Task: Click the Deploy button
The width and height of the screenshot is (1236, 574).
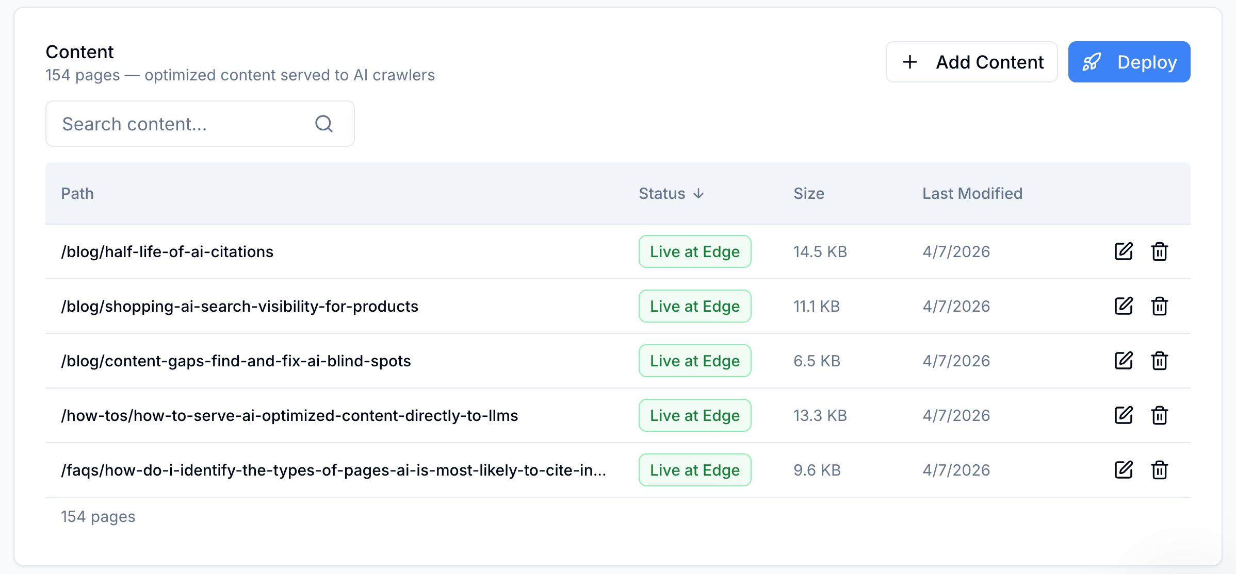Action: point(1129,62)
